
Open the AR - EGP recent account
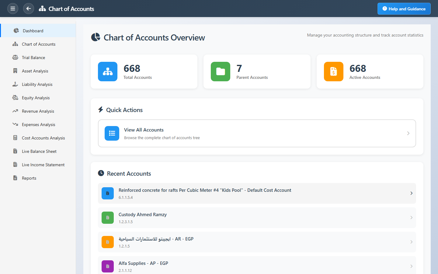(x=257, y=242)
